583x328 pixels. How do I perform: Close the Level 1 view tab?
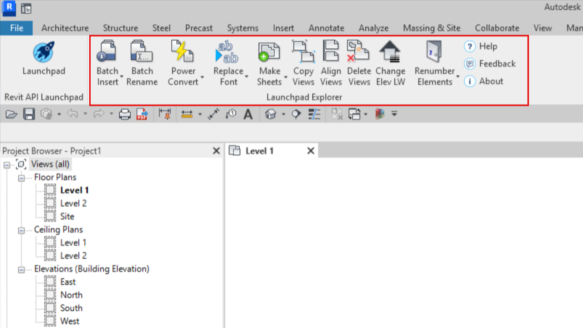click(311, 151)
